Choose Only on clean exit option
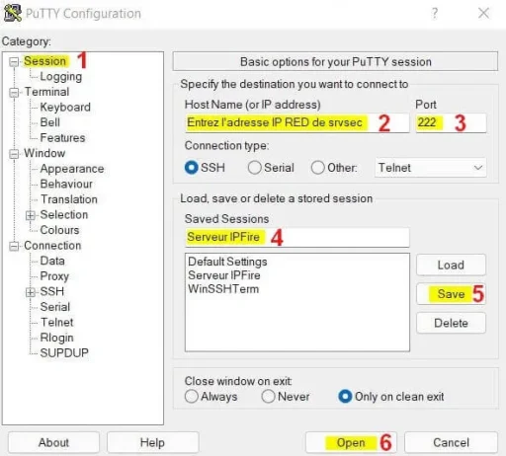The height and width of the screenshot is (456, 506). coord(345,396)
